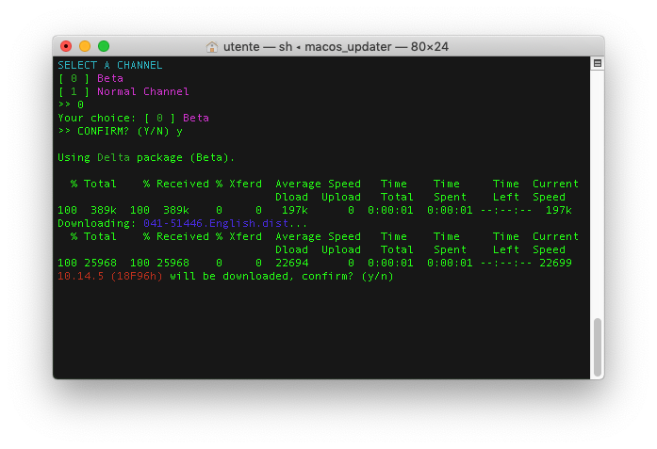Click 'will be downloaded, confirm? (y/n)' prompt
Viewport: 657px width, 449px height.
(282, 276)
